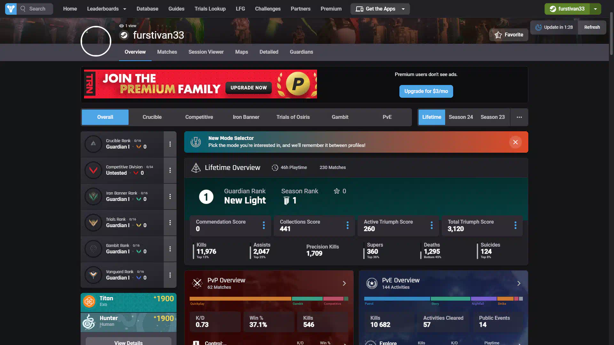Open the Guardians tab

point(301,52)
